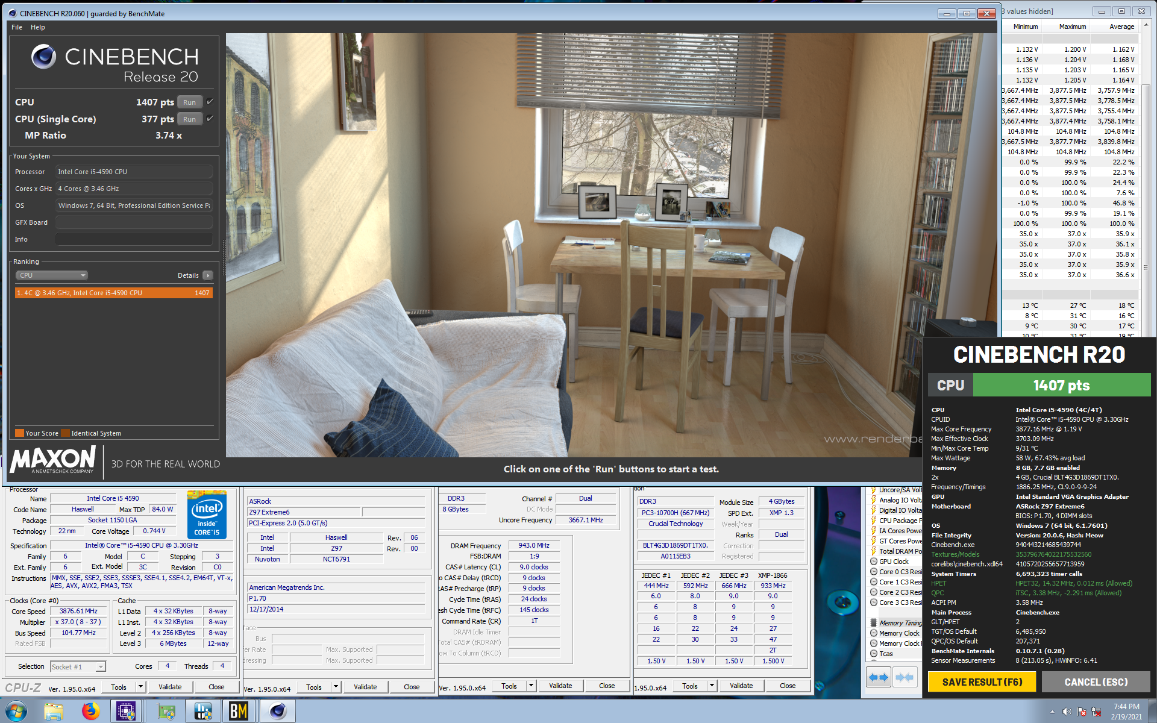The image size is (1157, 723).
Task: Open the Ranking CPU dropdown
Action: (52, 275)
